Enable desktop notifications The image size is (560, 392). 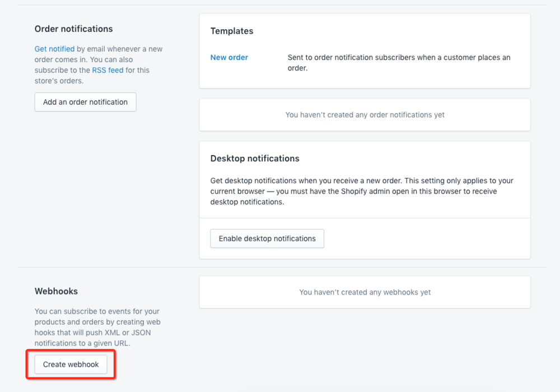tap(267, 239)
